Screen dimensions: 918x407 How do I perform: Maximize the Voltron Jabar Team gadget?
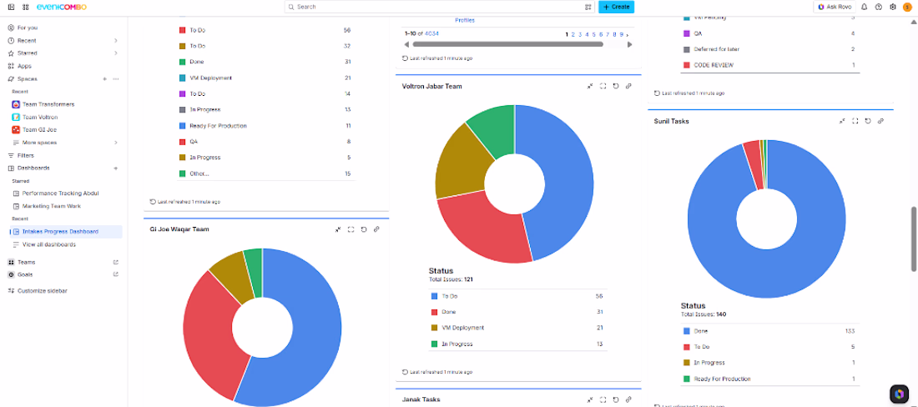tap(603, 86)
